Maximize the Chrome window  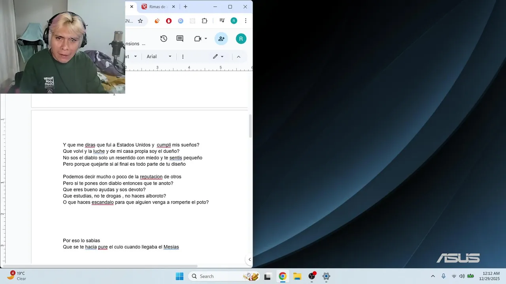click(x=230, y=7)
